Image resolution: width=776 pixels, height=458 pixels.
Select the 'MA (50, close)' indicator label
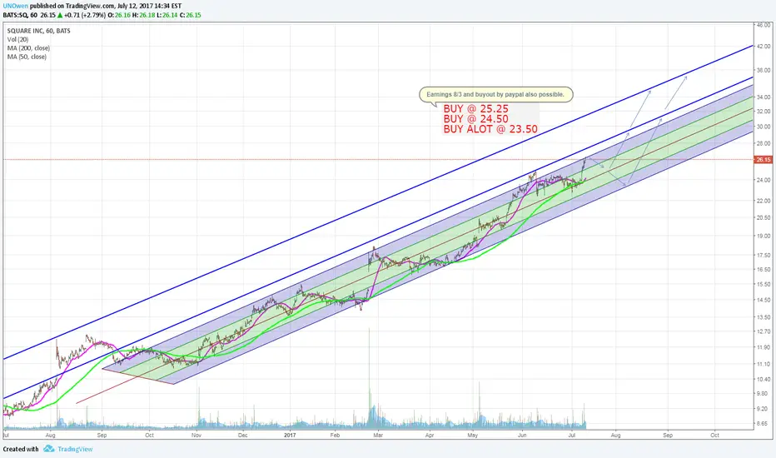[27, 57]
